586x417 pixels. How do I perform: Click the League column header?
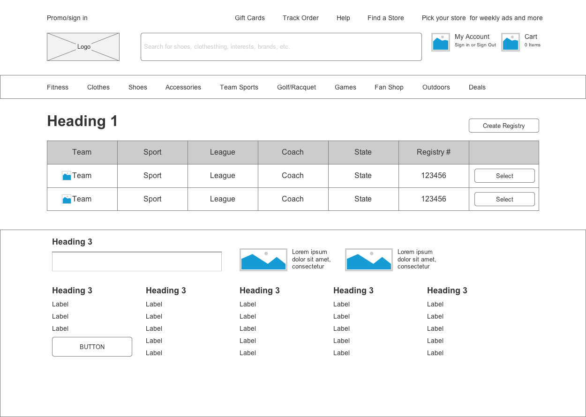pos(223,152)
